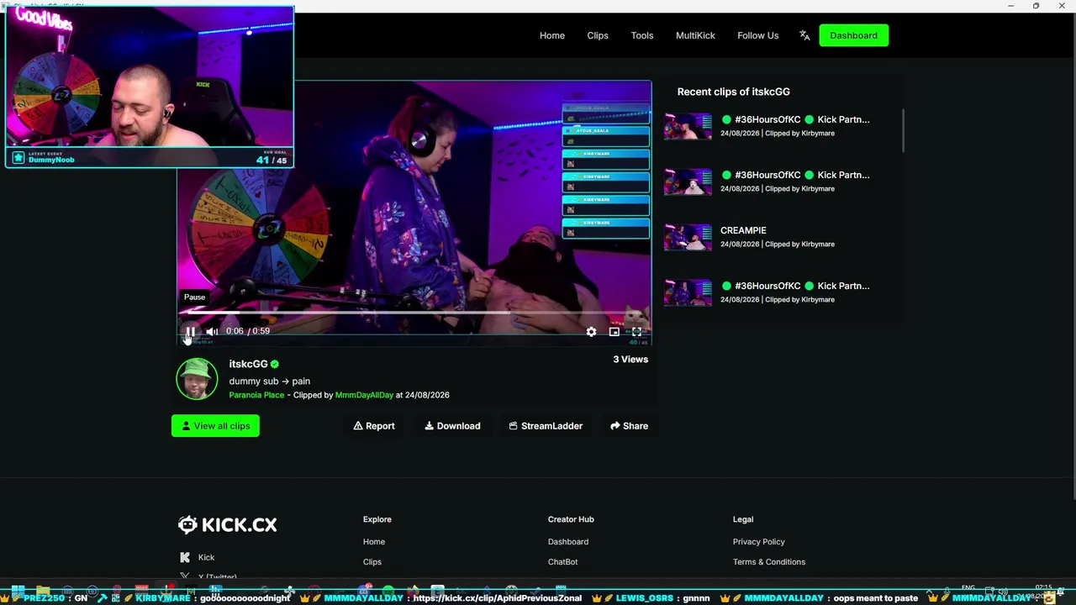The width and height of the screenshot is (1076, 605).
Task: Click the video progress bar
Action: pyautogui.click(x=414, y=313)
